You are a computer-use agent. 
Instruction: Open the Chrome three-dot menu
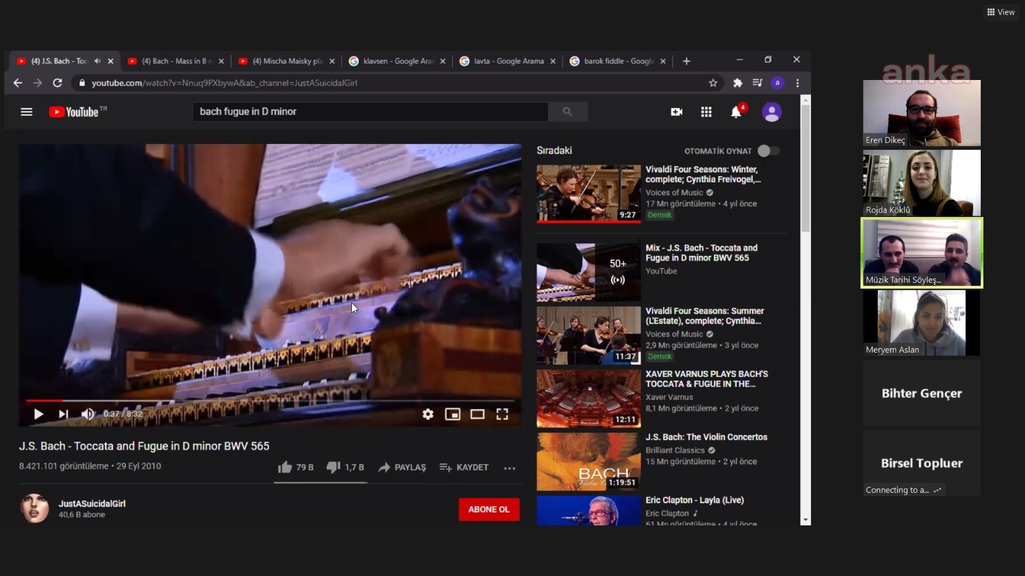coord(798,83)
